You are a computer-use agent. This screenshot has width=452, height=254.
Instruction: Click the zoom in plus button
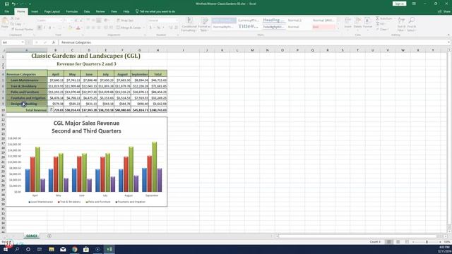point(440,242)
